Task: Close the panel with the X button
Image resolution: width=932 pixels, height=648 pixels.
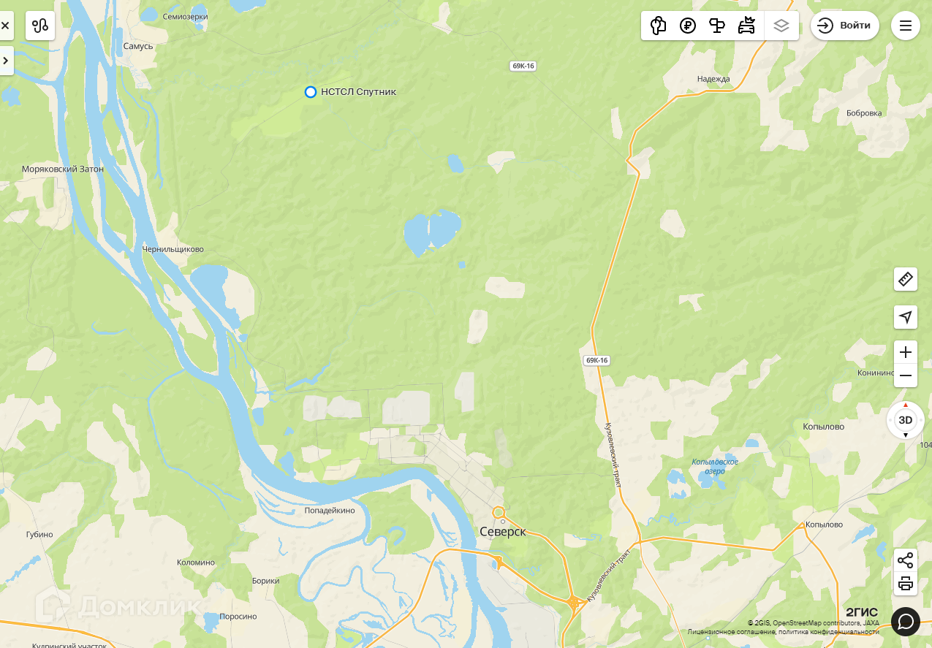Action: coord(6,26)
